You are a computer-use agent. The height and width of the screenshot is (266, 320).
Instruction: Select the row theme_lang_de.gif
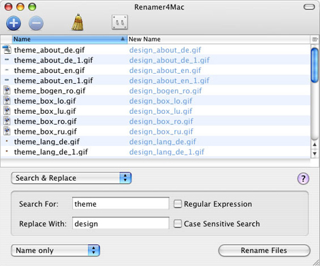click(x=155, y=142)
